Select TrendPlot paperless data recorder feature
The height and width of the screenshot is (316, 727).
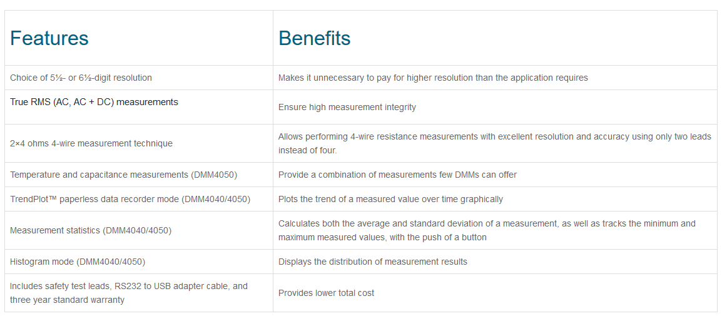point(130,200)
